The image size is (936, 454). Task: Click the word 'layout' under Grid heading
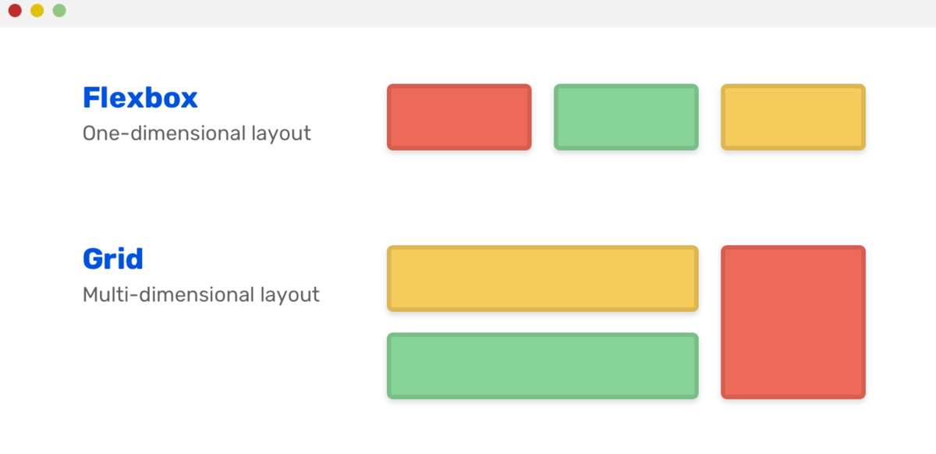289,295
